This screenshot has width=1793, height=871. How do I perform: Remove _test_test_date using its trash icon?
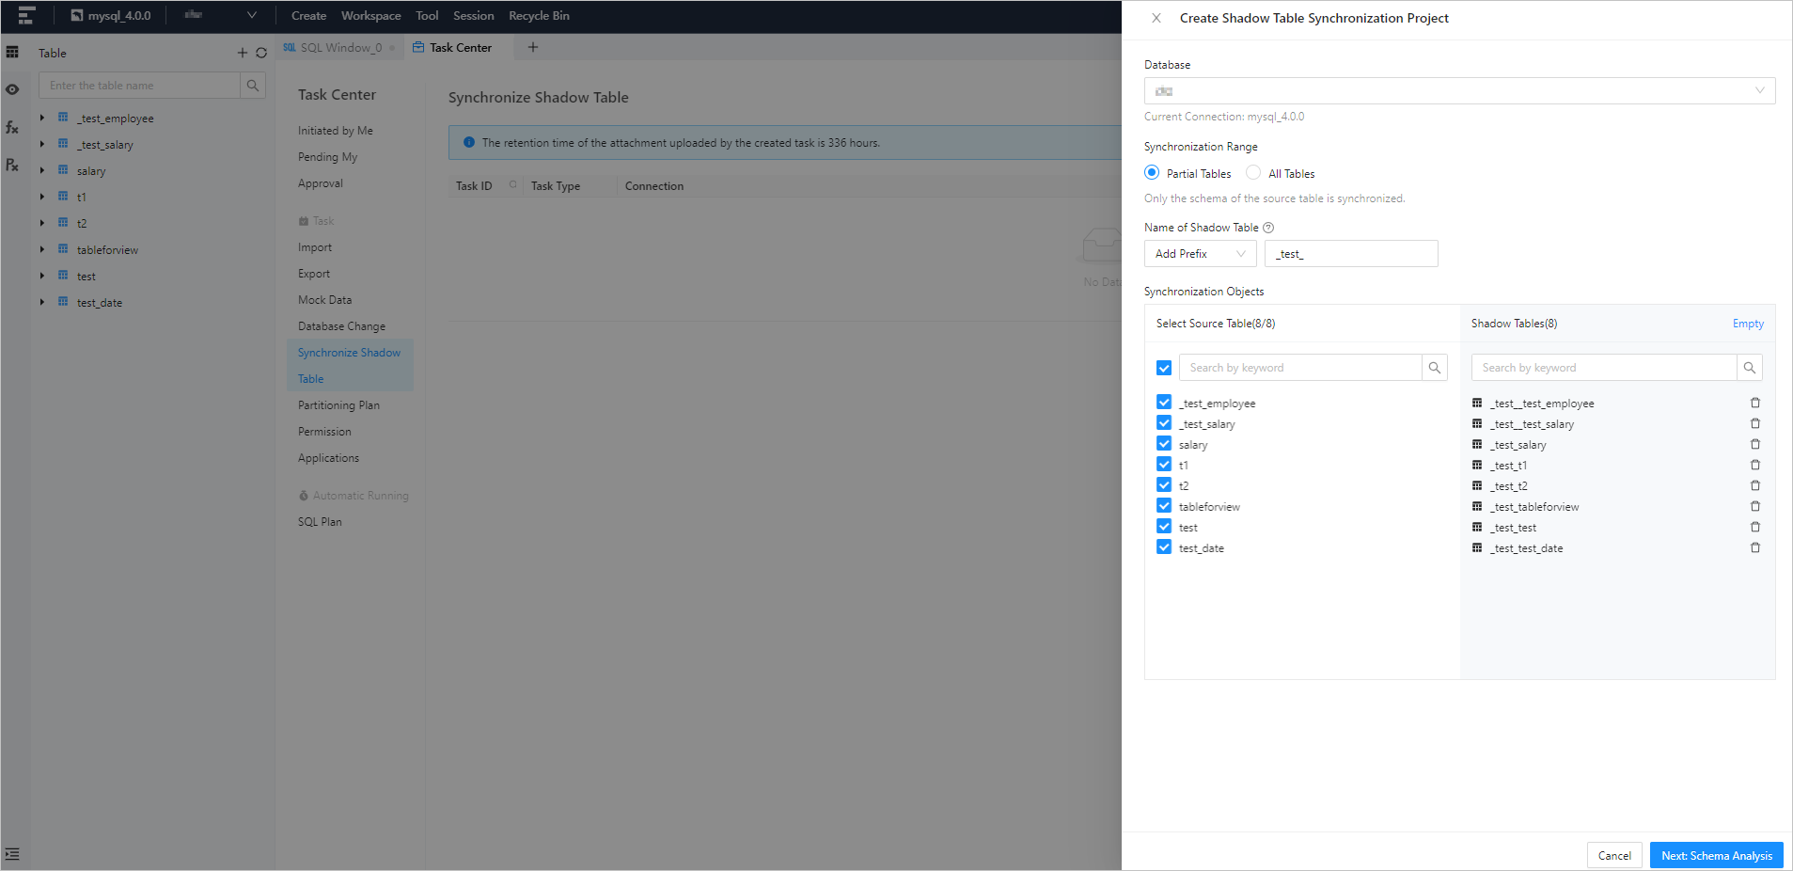[x=1754, y=547]
